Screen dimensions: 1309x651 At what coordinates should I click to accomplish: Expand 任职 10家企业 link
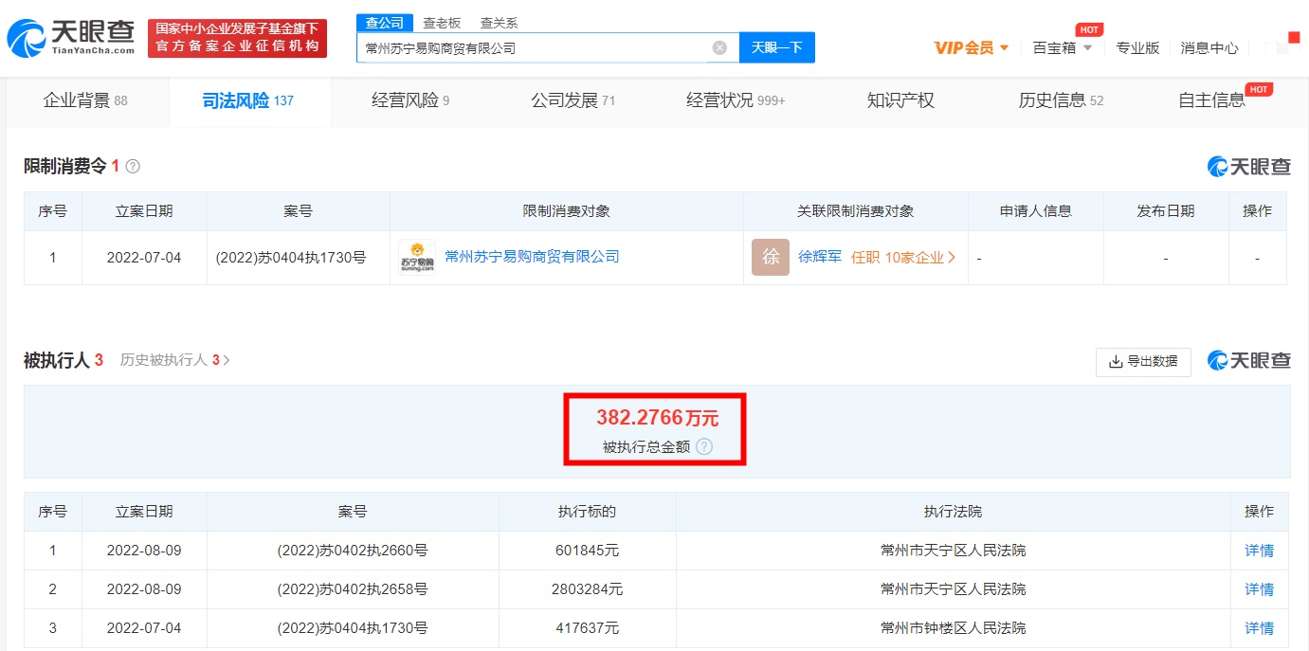click(903, 257)
